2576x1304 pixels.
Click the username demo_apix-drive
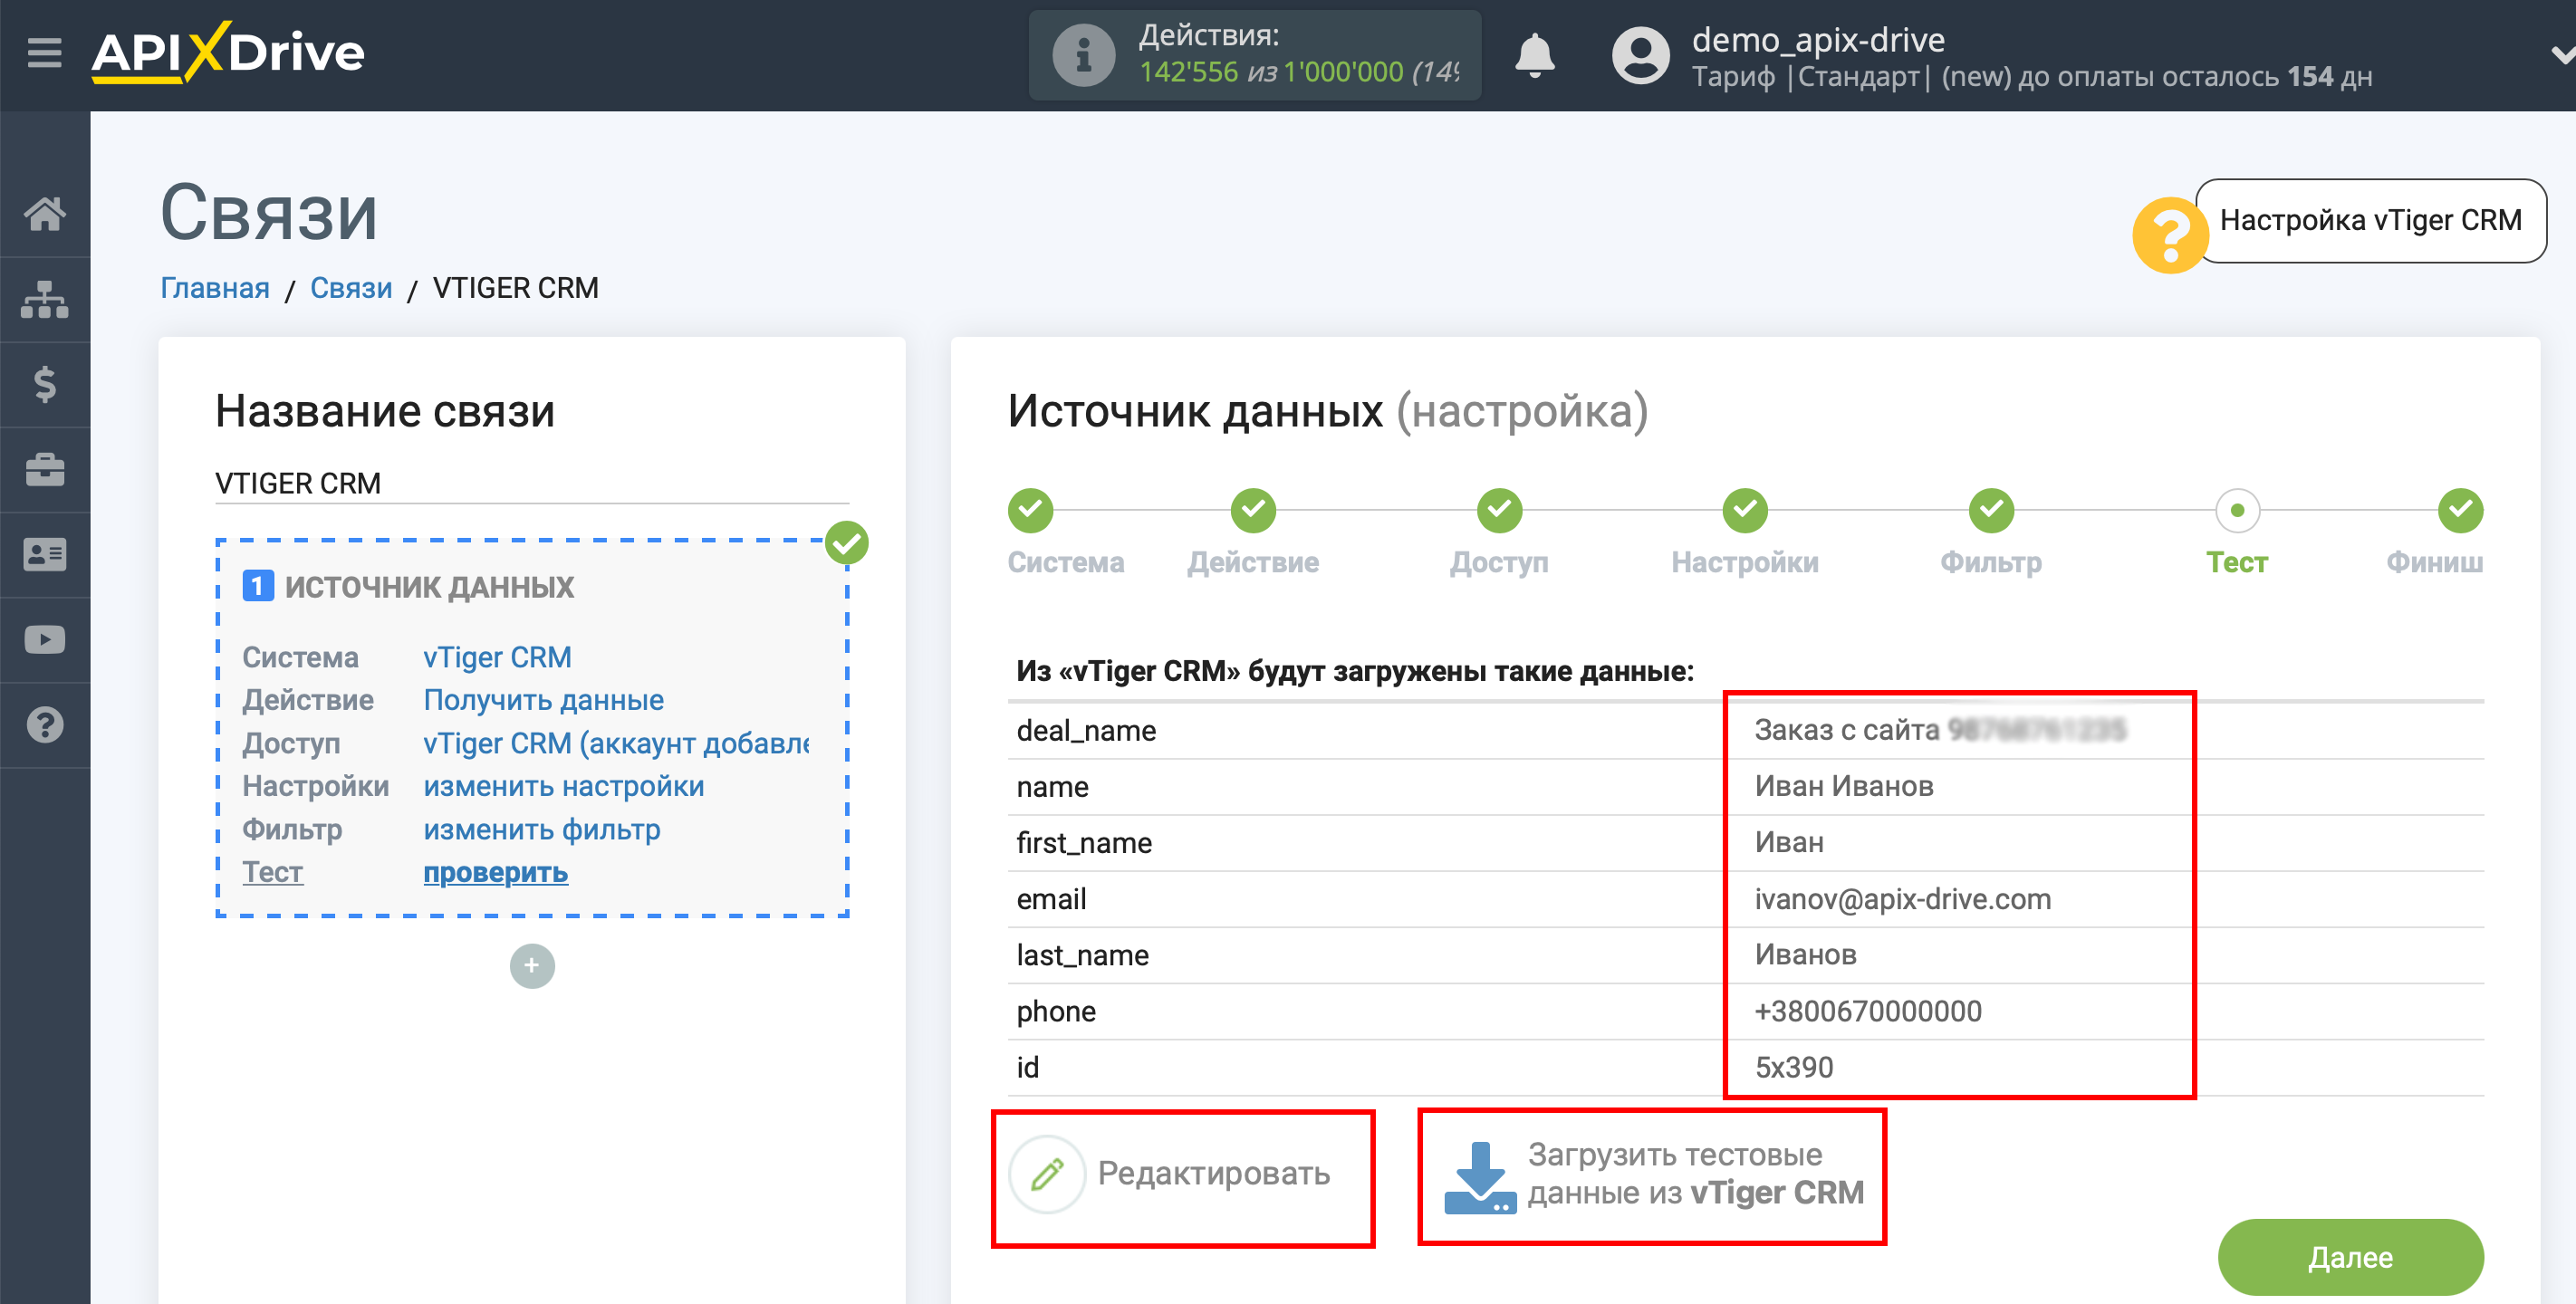click(1818, 40)
